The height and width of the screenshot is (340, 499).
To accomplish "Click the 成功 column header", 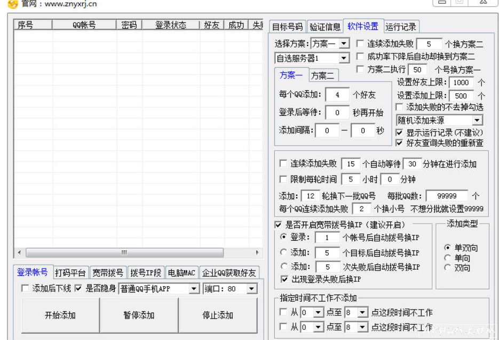I will coord(236,25).
